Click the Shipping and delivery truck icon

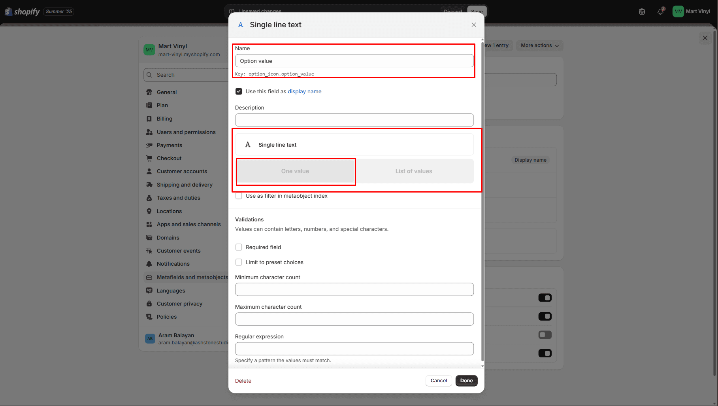(x=149, y=185)
